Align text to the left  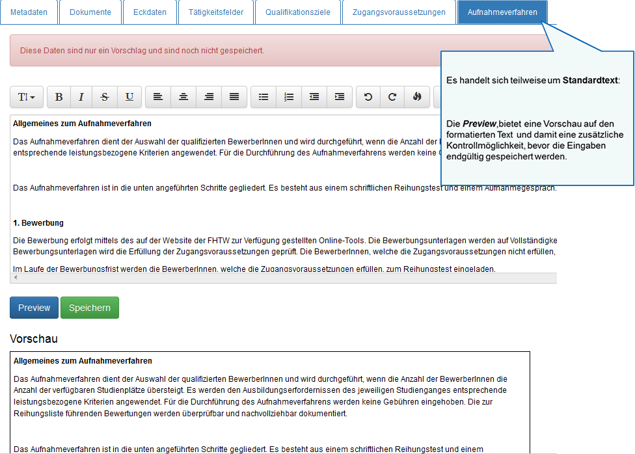click(158, 97)
